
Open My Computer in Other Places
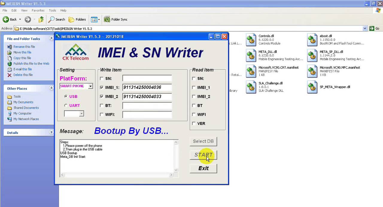pos(22,113)
